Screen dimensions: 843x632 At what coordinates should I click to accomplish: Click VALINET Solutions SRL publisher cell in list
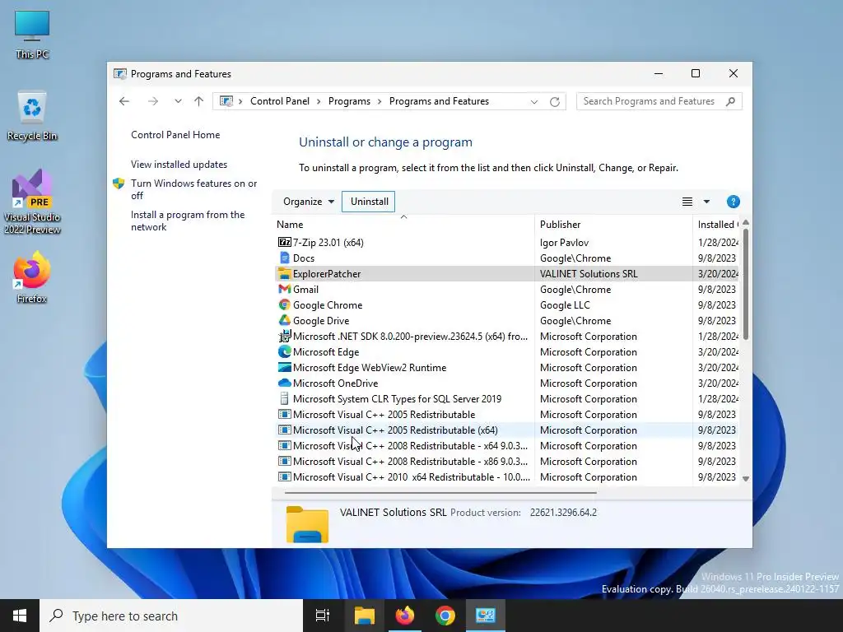[589, 273]
